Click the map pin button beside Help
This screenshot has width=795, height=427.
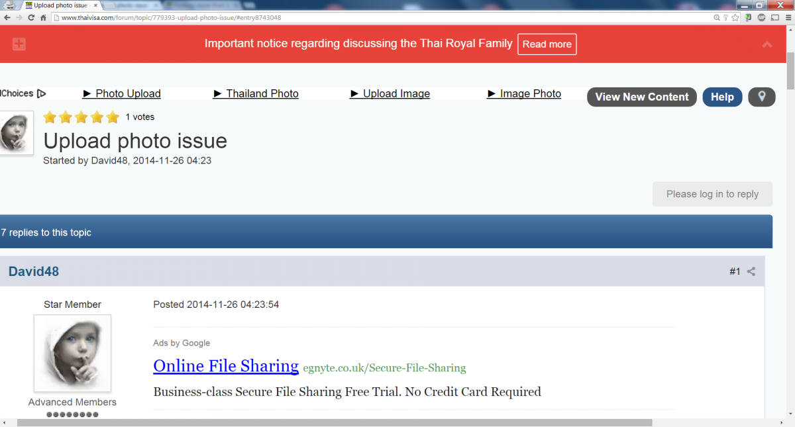761,97
